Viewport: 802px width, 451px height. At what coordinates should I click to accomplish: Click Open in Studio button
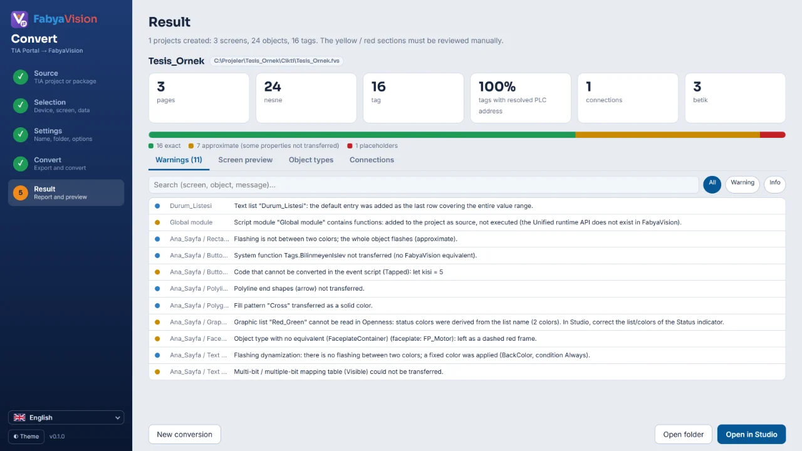tap(751, 434)
